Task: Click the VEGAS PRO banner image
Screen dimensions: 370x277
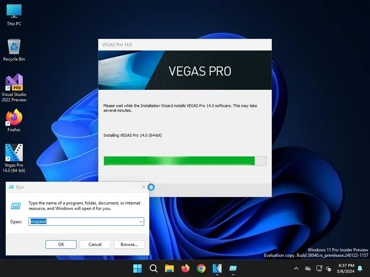Action: [185, 70]
